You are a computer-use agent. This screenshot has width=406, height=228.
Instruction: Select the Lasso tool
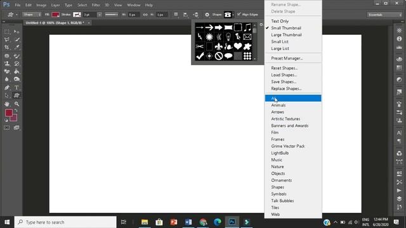pyautogui.click(x=7, y=39)
